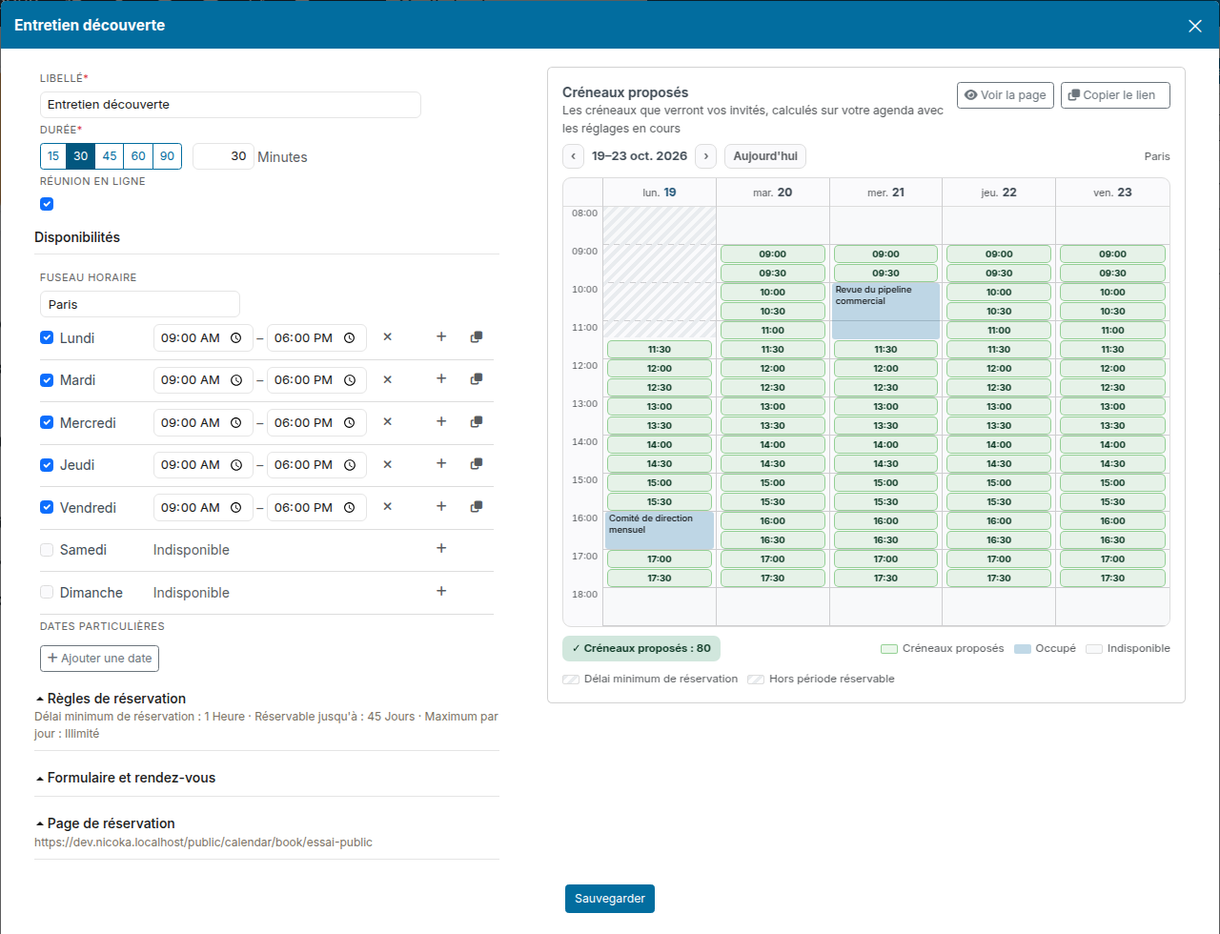Image resolution: width=1220 pixels, height=934 pixels.
Task: Add a time range for Lundi
Action: [441, 337]
